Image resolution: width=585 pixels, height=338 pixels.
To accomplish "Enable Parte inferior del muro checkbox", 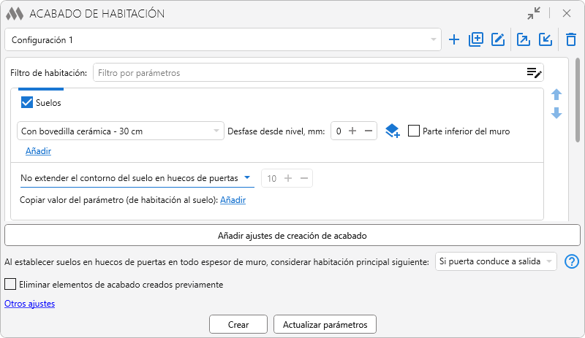I will pyautogui.click(x=414, y=131).
